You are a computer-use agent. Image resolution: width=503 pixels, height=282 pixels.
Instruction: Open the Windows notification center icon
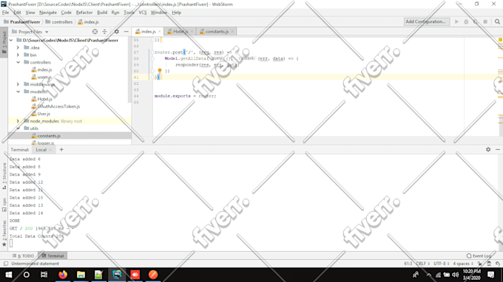pos(491,275)
